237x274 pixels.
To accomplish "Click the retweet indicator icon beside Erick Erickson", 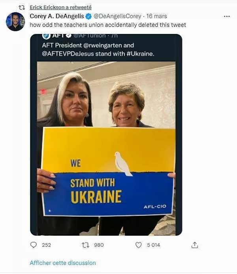I will pyautogui.click(x=22, y=7).
